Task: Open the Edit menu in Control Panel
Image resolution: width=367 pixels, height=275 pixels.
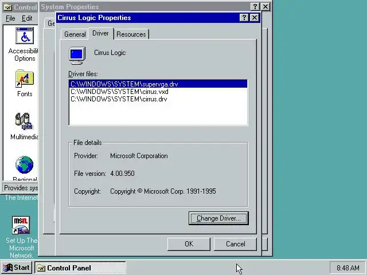Action: (x=27, y=18)
